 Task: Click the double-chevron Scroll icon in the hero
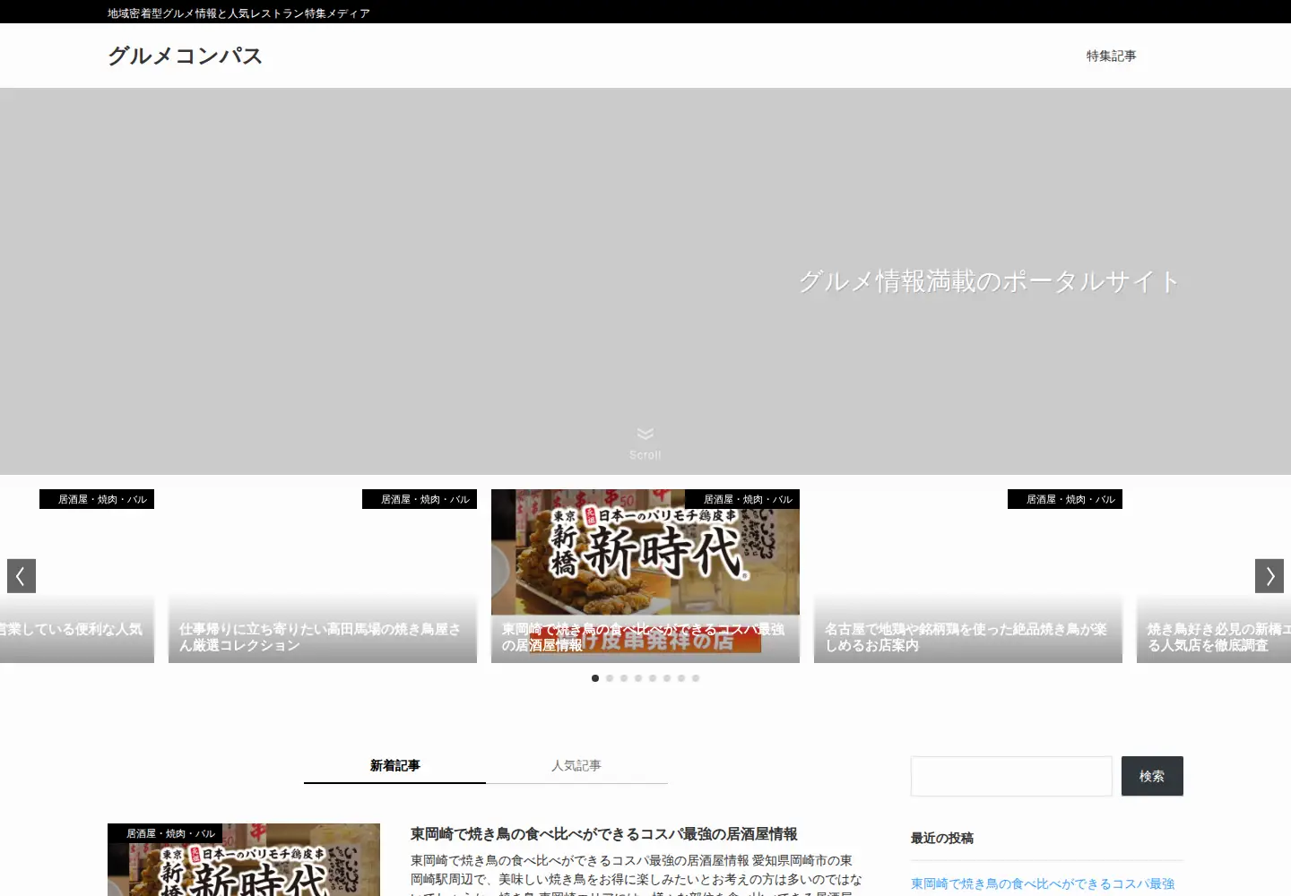[x=645, y=435]
